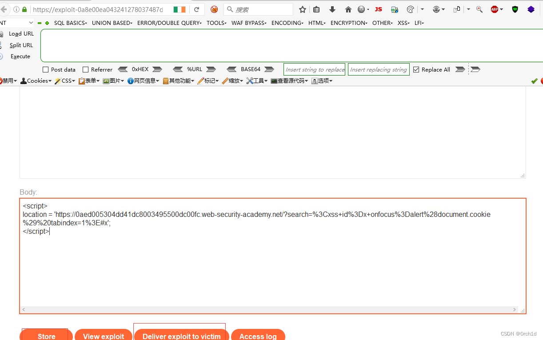Go to home page with the house icon
The image size is (543, 340).
[348, 9]
